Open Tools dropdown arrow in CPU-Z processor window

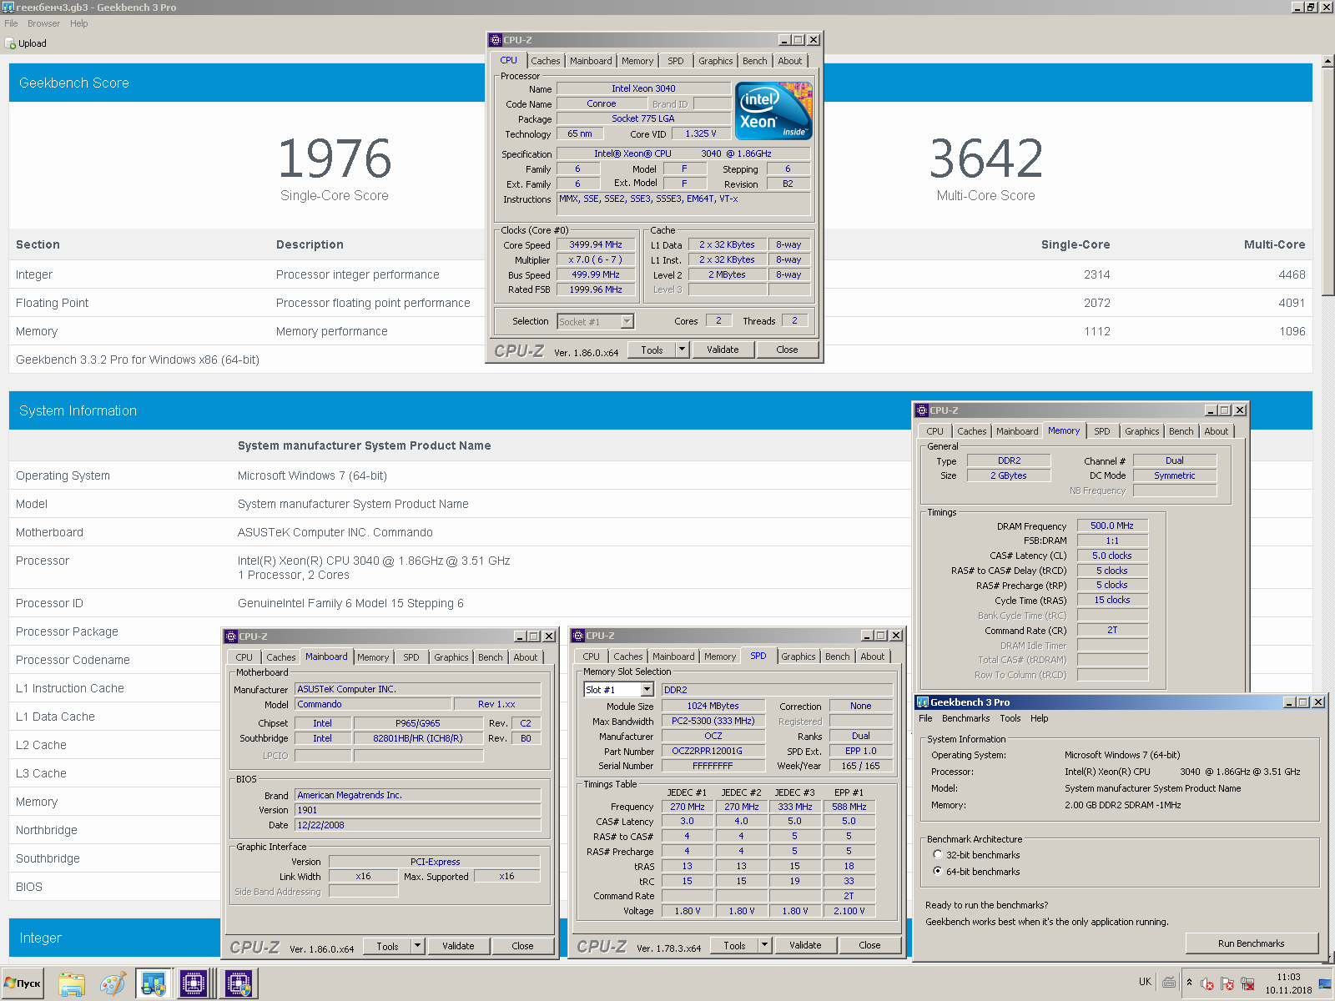(x=683, y=350)
